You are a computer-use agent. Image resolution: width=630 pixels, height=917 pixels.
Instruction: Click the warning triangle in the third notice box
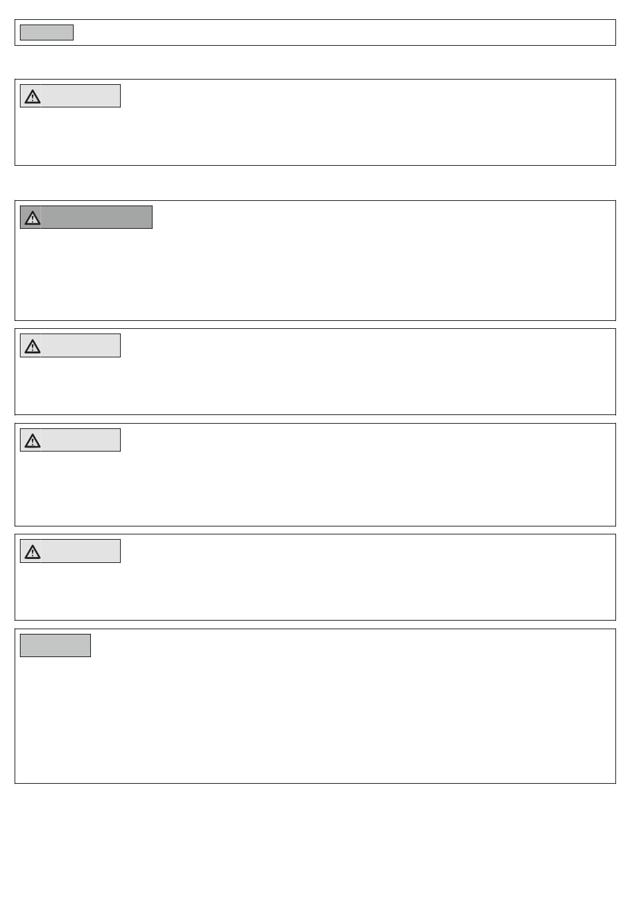tap(32, 346)
